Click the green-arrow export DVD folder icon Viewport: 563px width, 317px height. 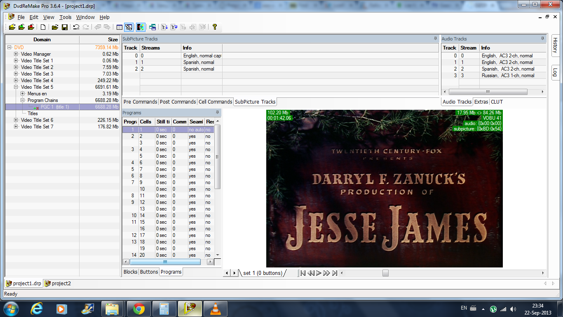pos(21,27)
